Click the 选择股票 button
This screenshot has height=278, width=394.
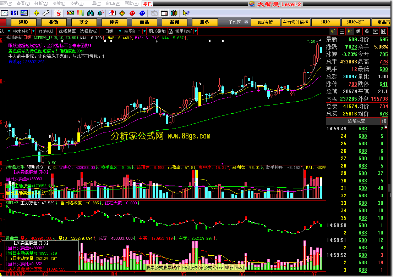pyautogui.click(x=67, y=31)
